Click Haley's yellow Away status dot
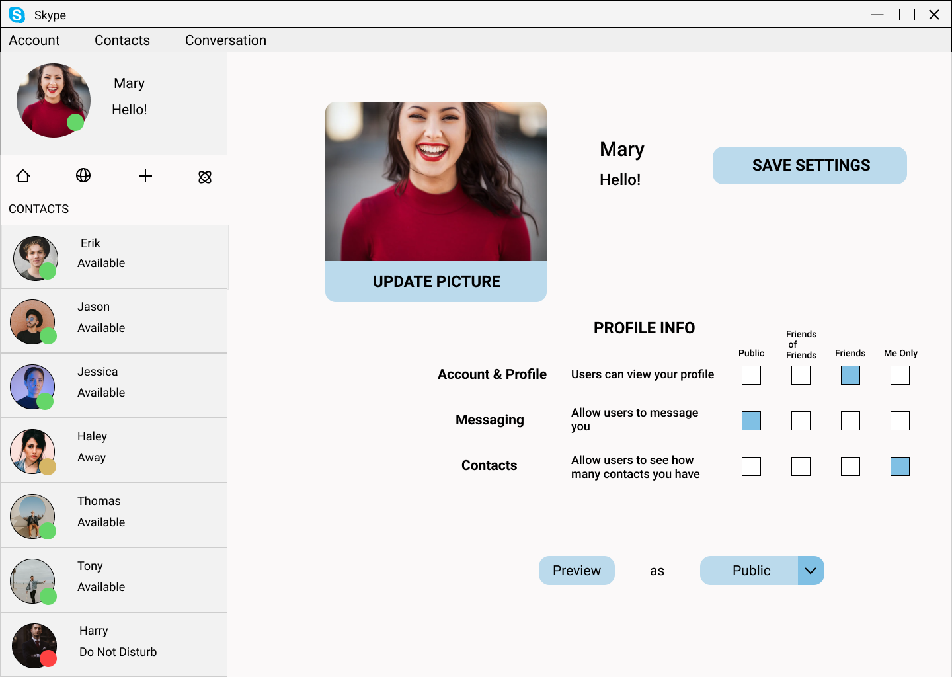Image resolution: width=952 pixels, height=677 pixels. [48, 467]
